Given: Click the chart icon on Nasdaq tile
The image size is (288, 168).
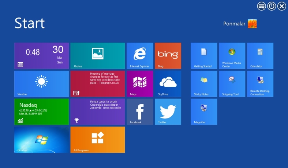Looking at the screenshot, I should [20, 121].
